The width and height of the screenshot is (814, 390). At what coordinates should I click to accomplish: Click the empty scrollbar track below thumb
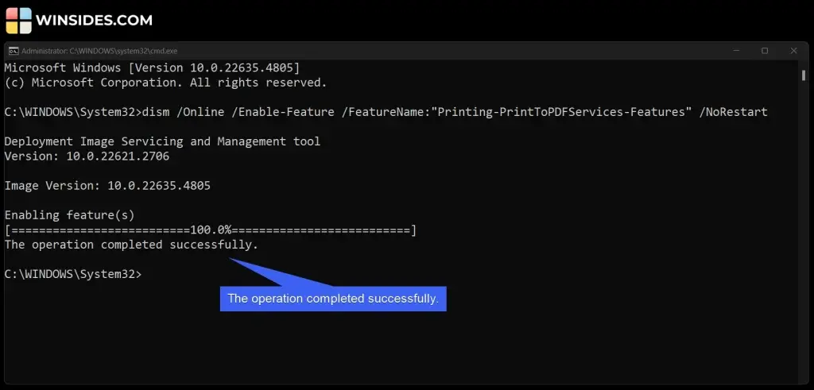pos(804,234)
